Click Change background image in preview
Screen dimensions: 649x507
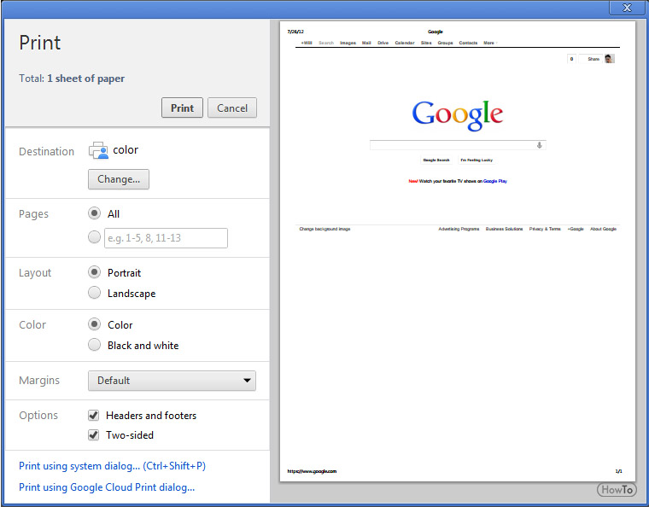click(x=324, y=229)
